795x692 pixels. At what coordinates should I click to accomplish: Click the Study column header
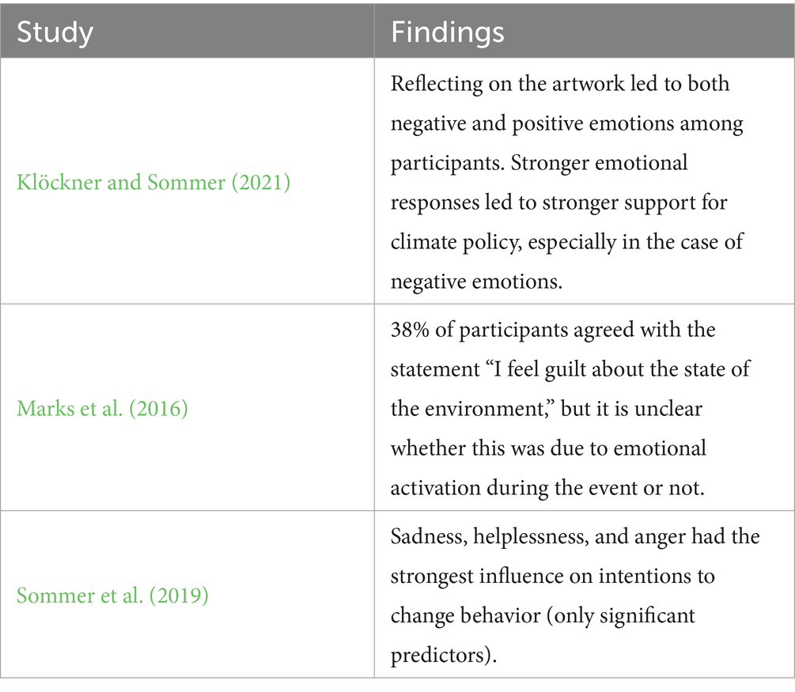tap(55, 32)
